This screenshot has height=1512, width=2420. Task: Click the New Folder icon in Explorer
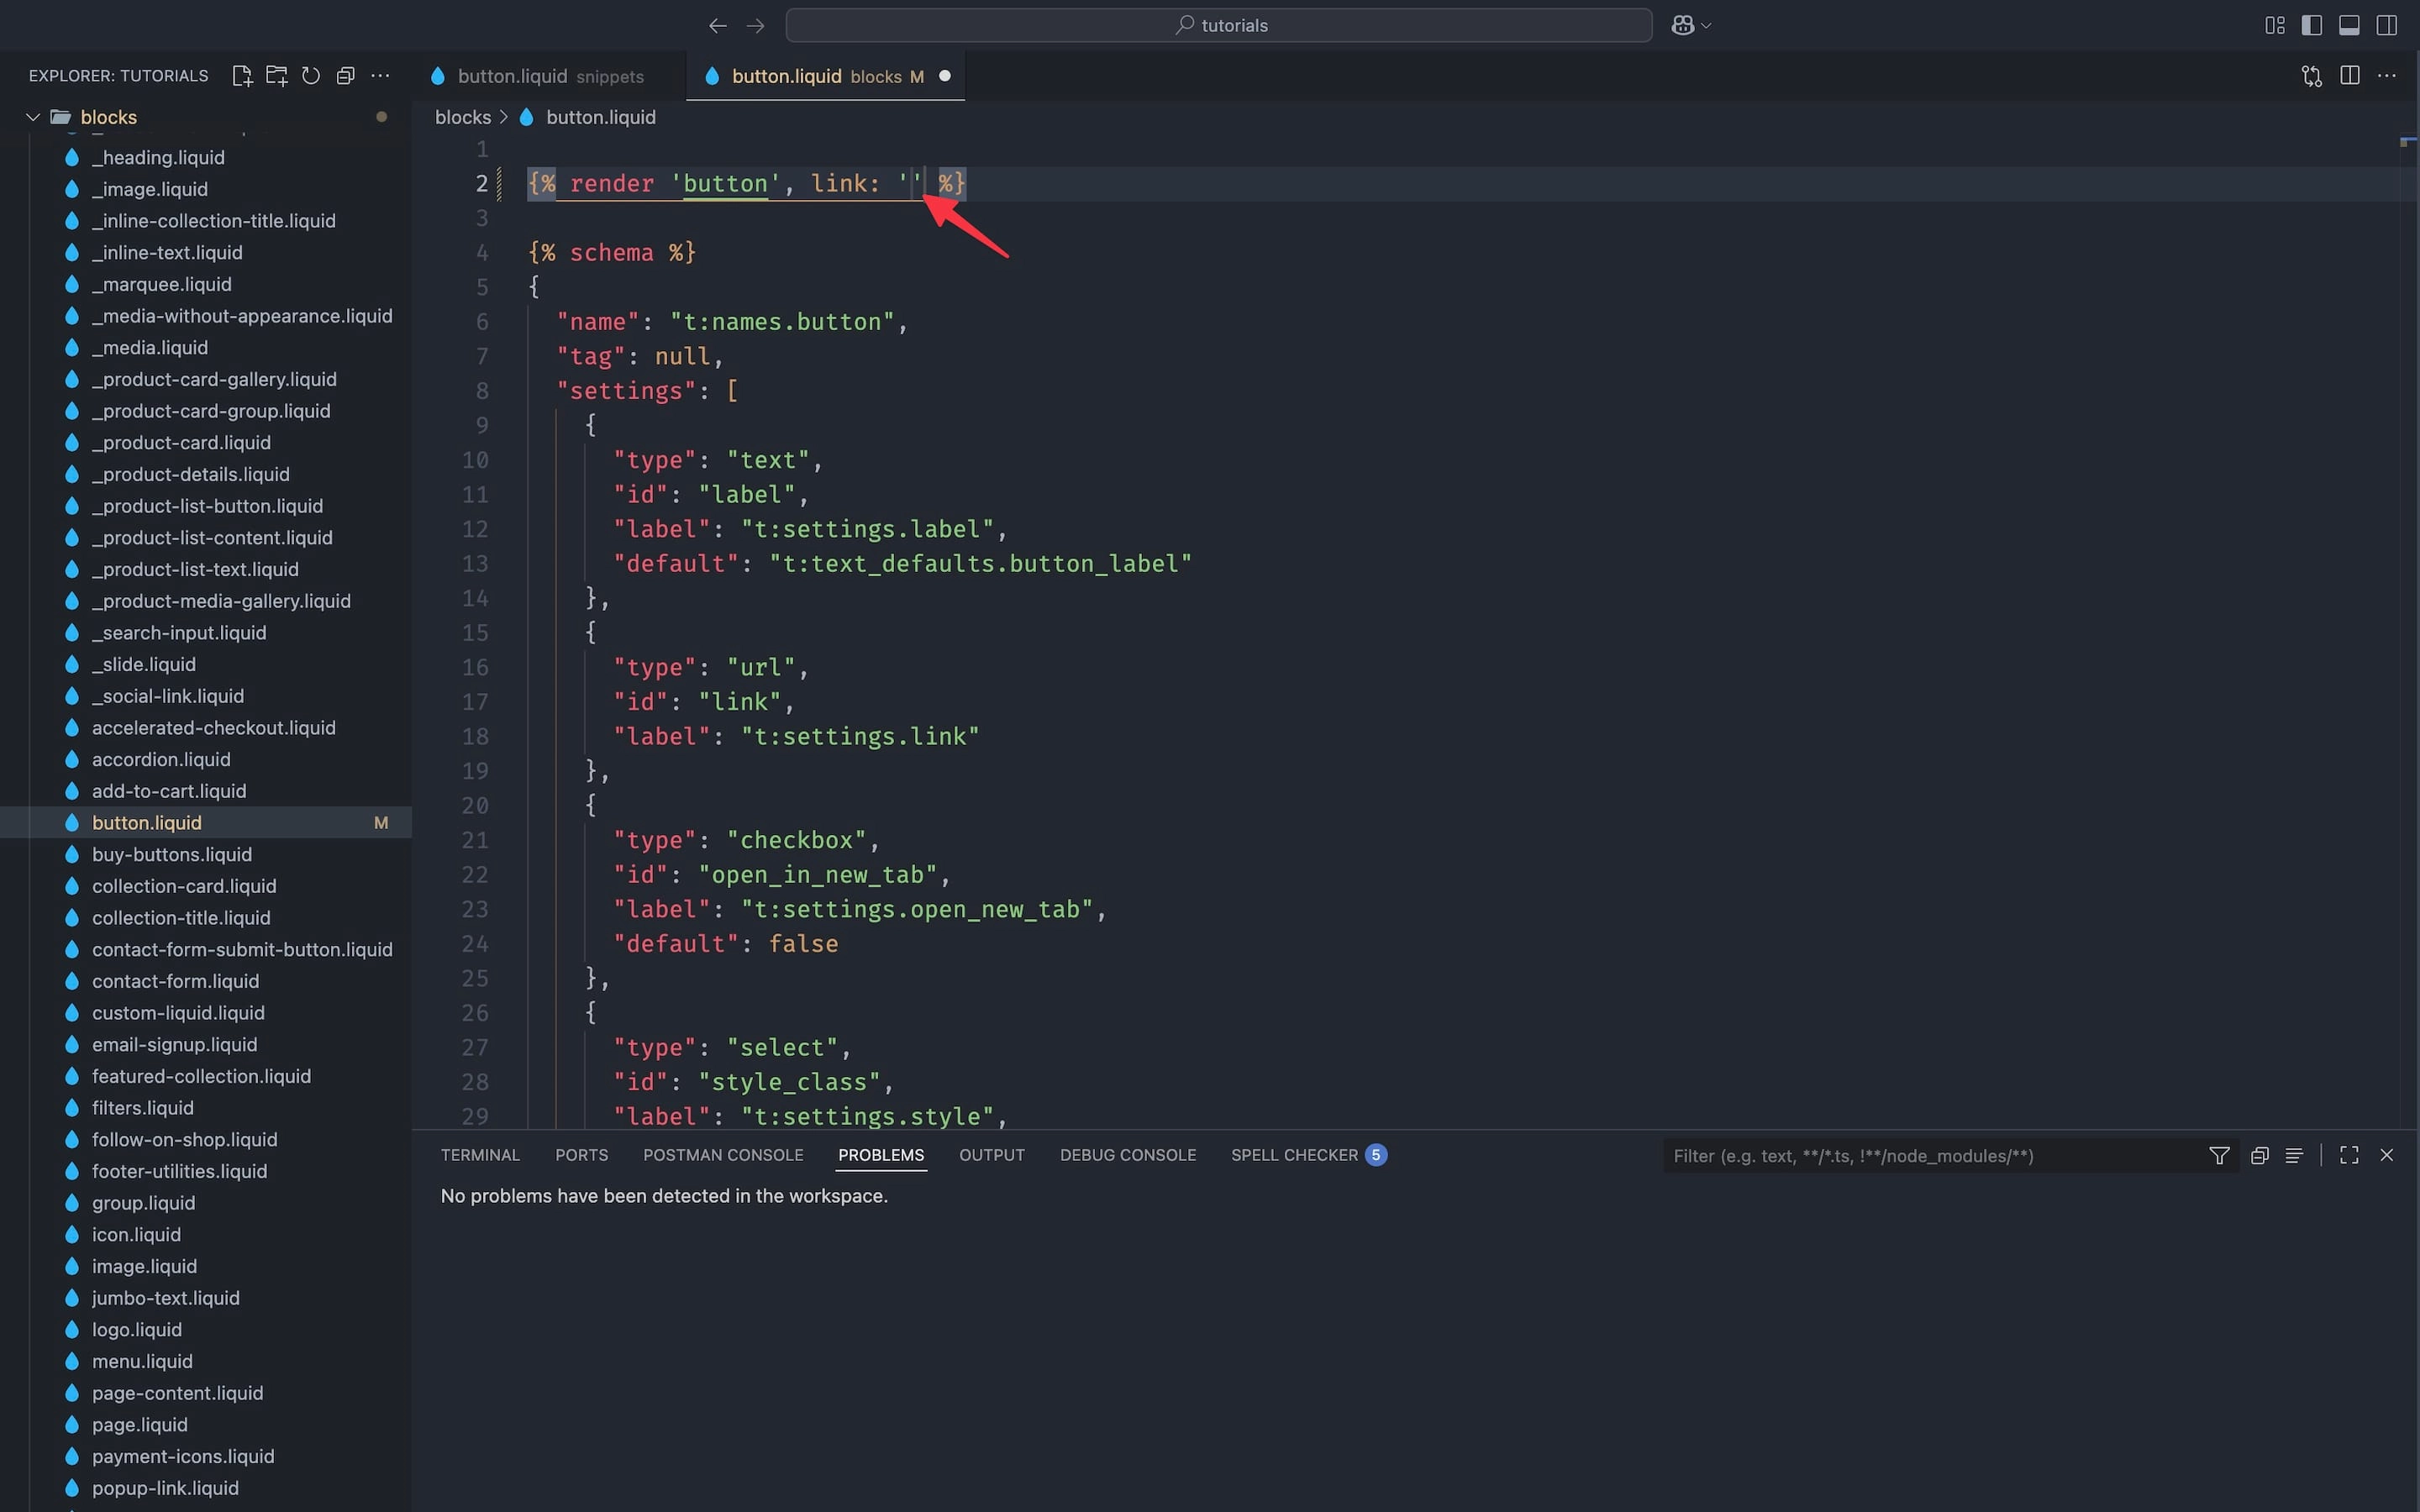277,76
